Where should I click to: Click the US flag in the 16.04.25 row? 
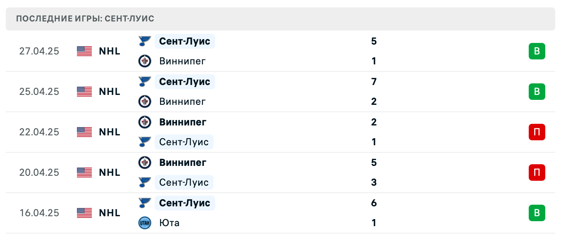(84, 213)
